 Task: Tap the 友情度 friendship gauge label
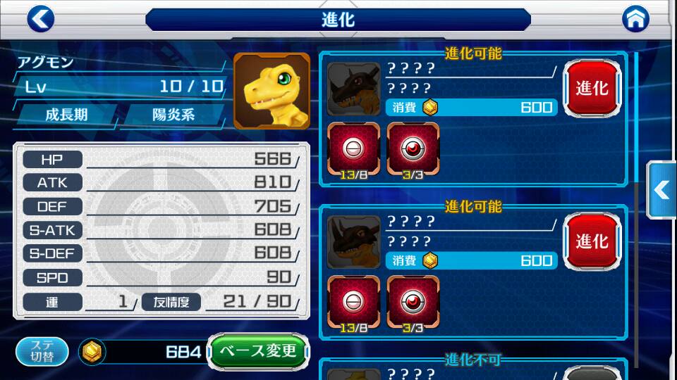[171, 302]
